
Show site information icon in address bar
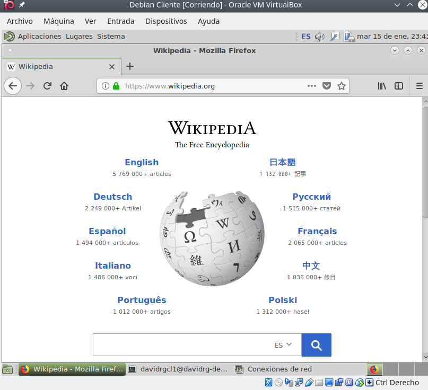click(x=106, y=86)
